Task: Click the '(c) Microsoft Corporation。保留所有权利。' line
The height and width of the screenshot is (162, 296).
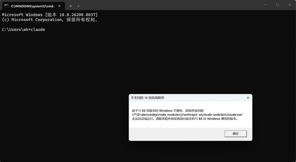Action: [x=50, y=20]
